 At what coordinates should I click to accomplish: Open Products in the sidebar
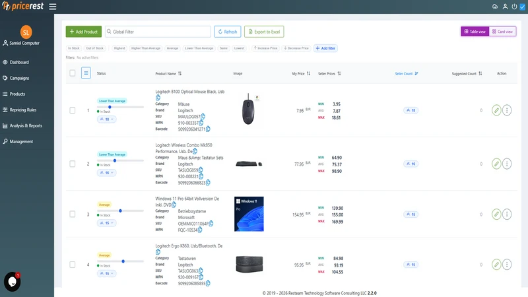(x=17, y=94)
